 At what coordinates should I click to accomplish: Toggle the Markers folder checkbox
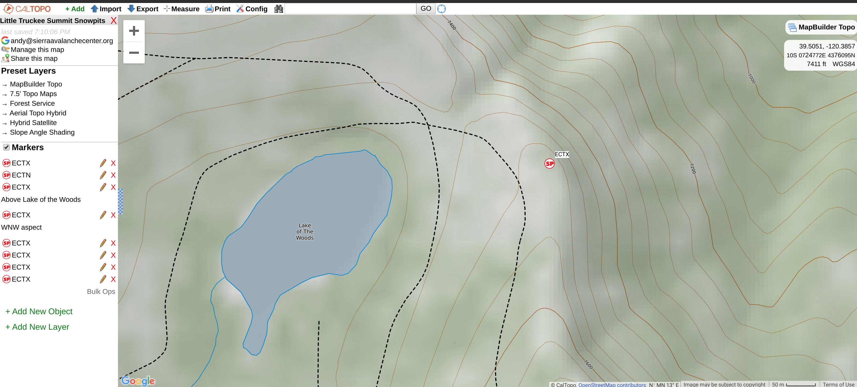click(6, 147)
